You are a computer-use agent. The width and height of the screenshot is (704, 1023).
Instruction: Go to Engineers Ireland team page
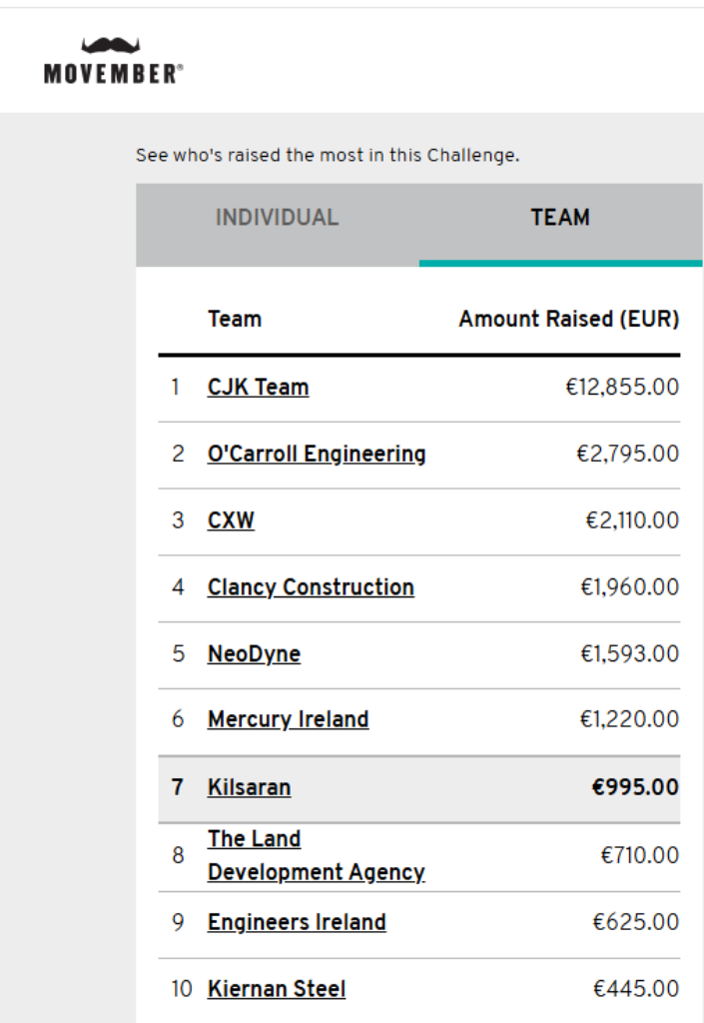tap(297, 922)
